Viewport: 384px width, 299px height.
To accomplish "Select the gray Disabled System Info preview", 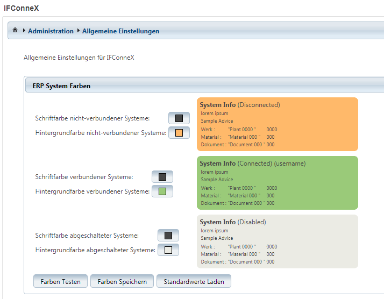I will [x=277, y=241].
